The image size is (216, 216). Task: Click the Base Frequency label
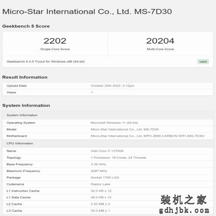[19, 164]
